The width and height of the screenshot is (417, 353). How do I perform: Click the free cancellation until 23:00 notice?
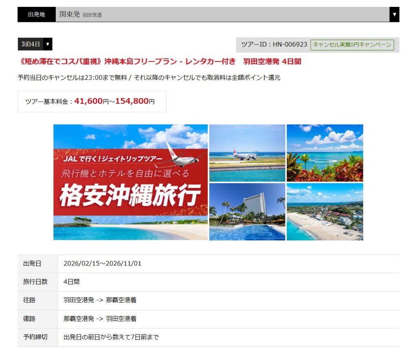pos(149,77)
